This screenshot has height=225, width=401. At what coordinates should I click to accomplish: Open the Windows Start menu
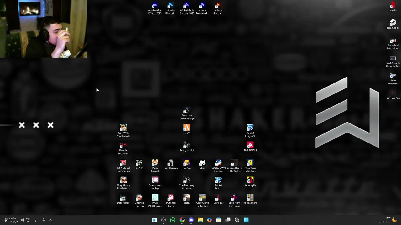246,220
